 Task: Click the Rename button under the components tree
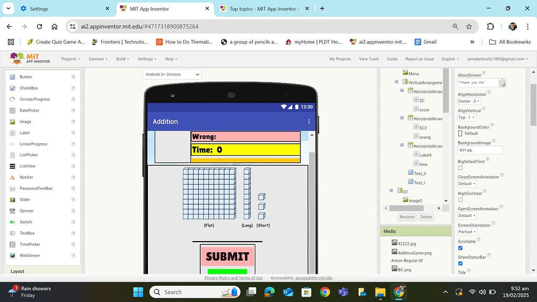407,217
